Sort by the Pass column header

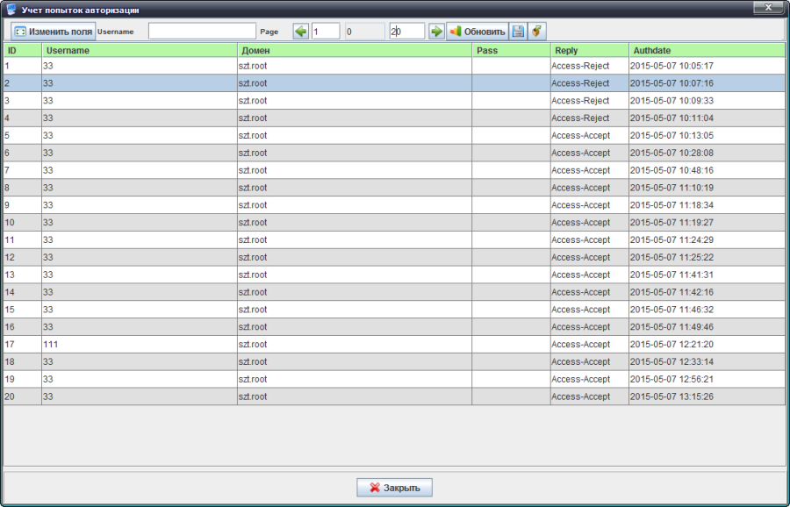[x=512, y=50]
